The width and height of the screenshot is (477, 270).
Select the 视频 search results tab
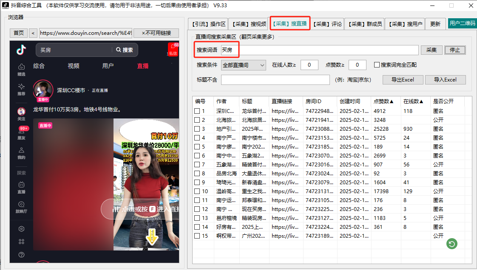pos(74,66)
